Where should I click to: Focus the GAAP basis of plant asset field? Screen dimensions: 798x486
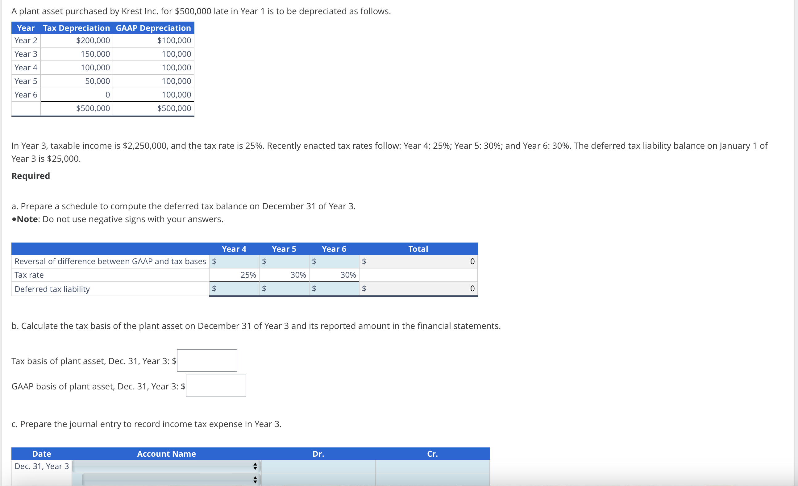pyautogui.click(x=216, y=386)
